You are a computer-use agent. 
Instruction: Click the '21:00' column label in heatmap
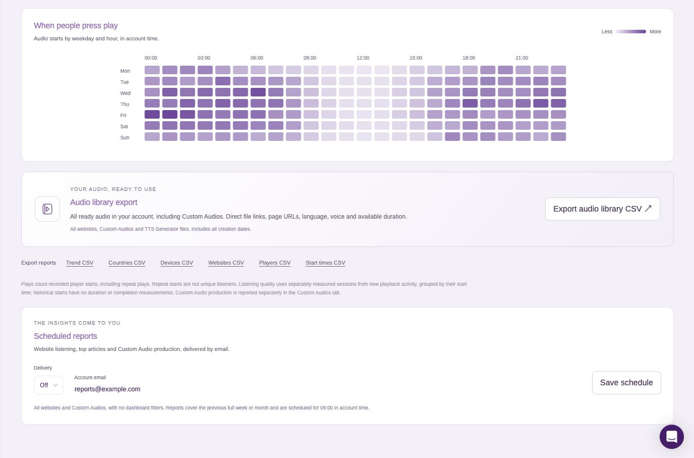[x=522, y=58]
